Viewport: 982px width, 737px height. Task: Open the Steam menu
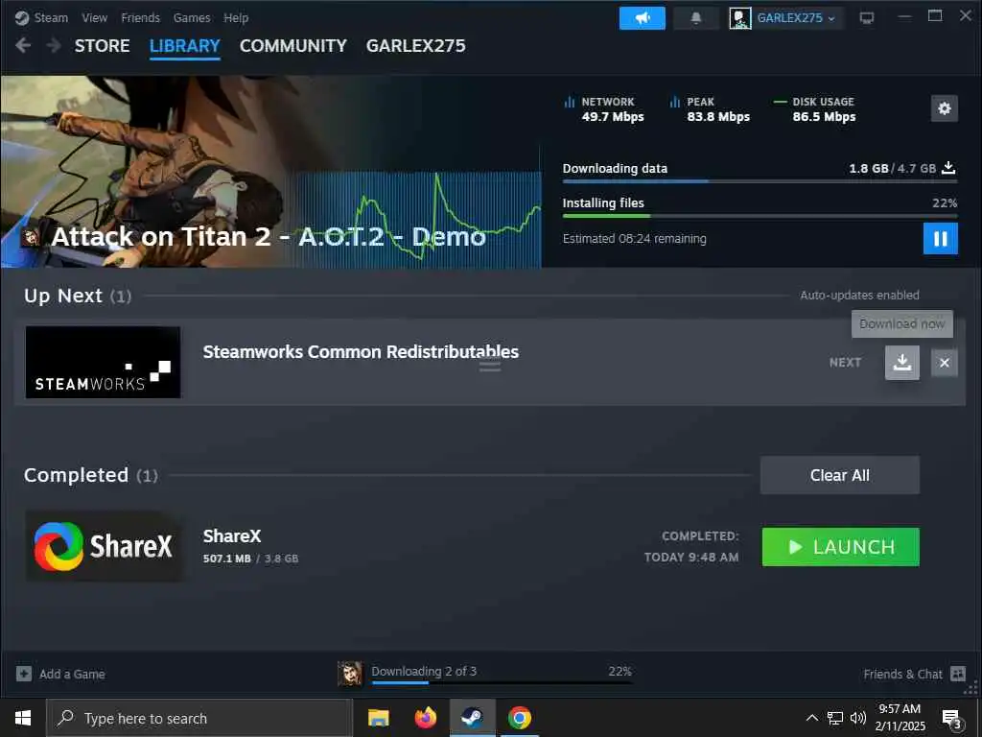coord(41,17)
